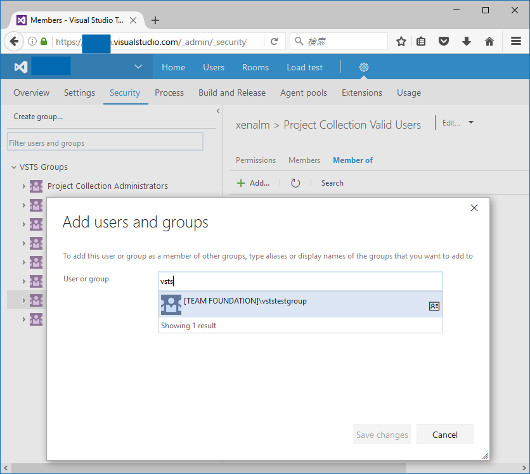Viewport: 530px width, 474px height.
Task: Click xenalm in the breadcrumb title
Action: pos(252,125)
